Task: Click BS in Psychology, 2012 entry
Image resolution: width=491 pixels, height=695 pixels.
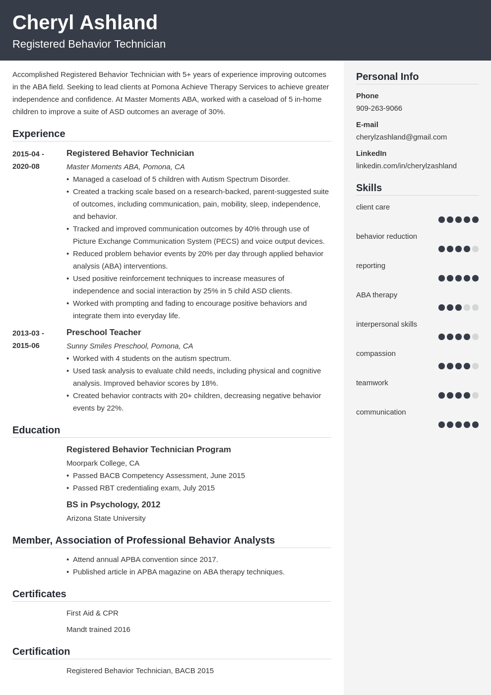Action: click(x=113, y=505)
